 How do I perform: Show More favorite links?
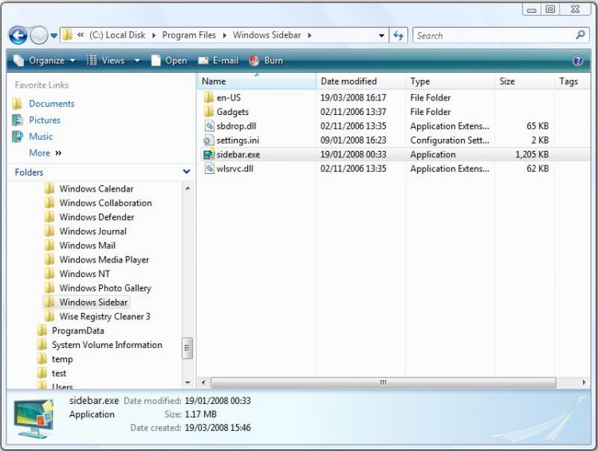45,153
